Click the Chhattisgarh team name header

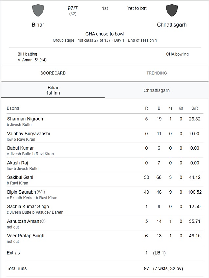[172, 25]
